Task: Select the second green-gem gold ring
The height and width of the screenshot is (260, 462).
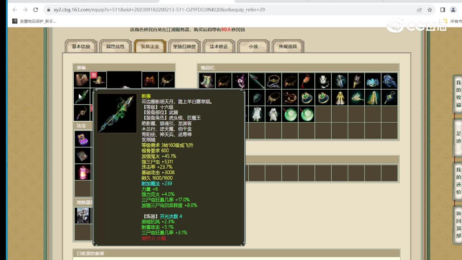Action: point(323,97)
